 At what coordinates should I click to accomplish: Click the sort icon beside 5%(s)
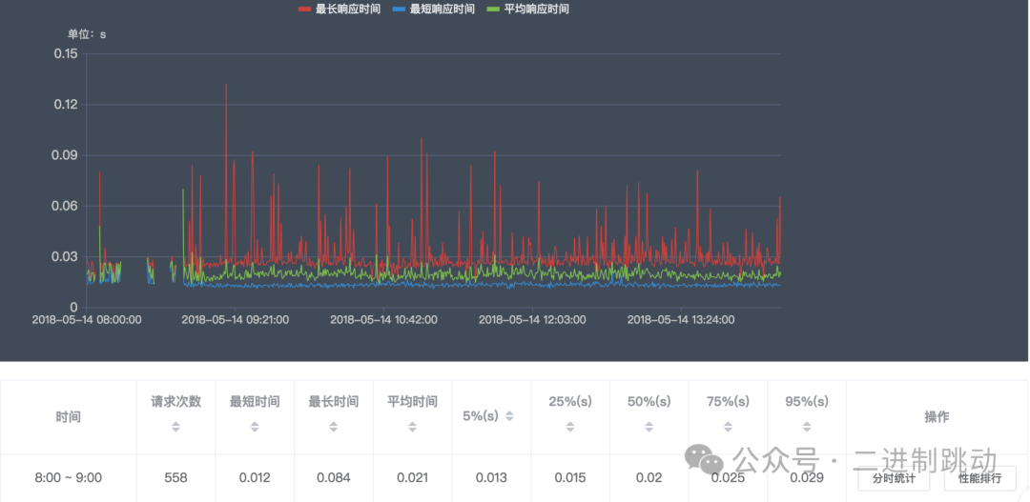pos(509,416)
